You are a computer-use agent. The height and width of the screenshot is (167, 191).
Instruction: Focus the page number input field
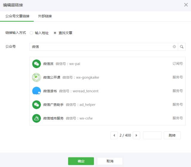tap(152, 135)
